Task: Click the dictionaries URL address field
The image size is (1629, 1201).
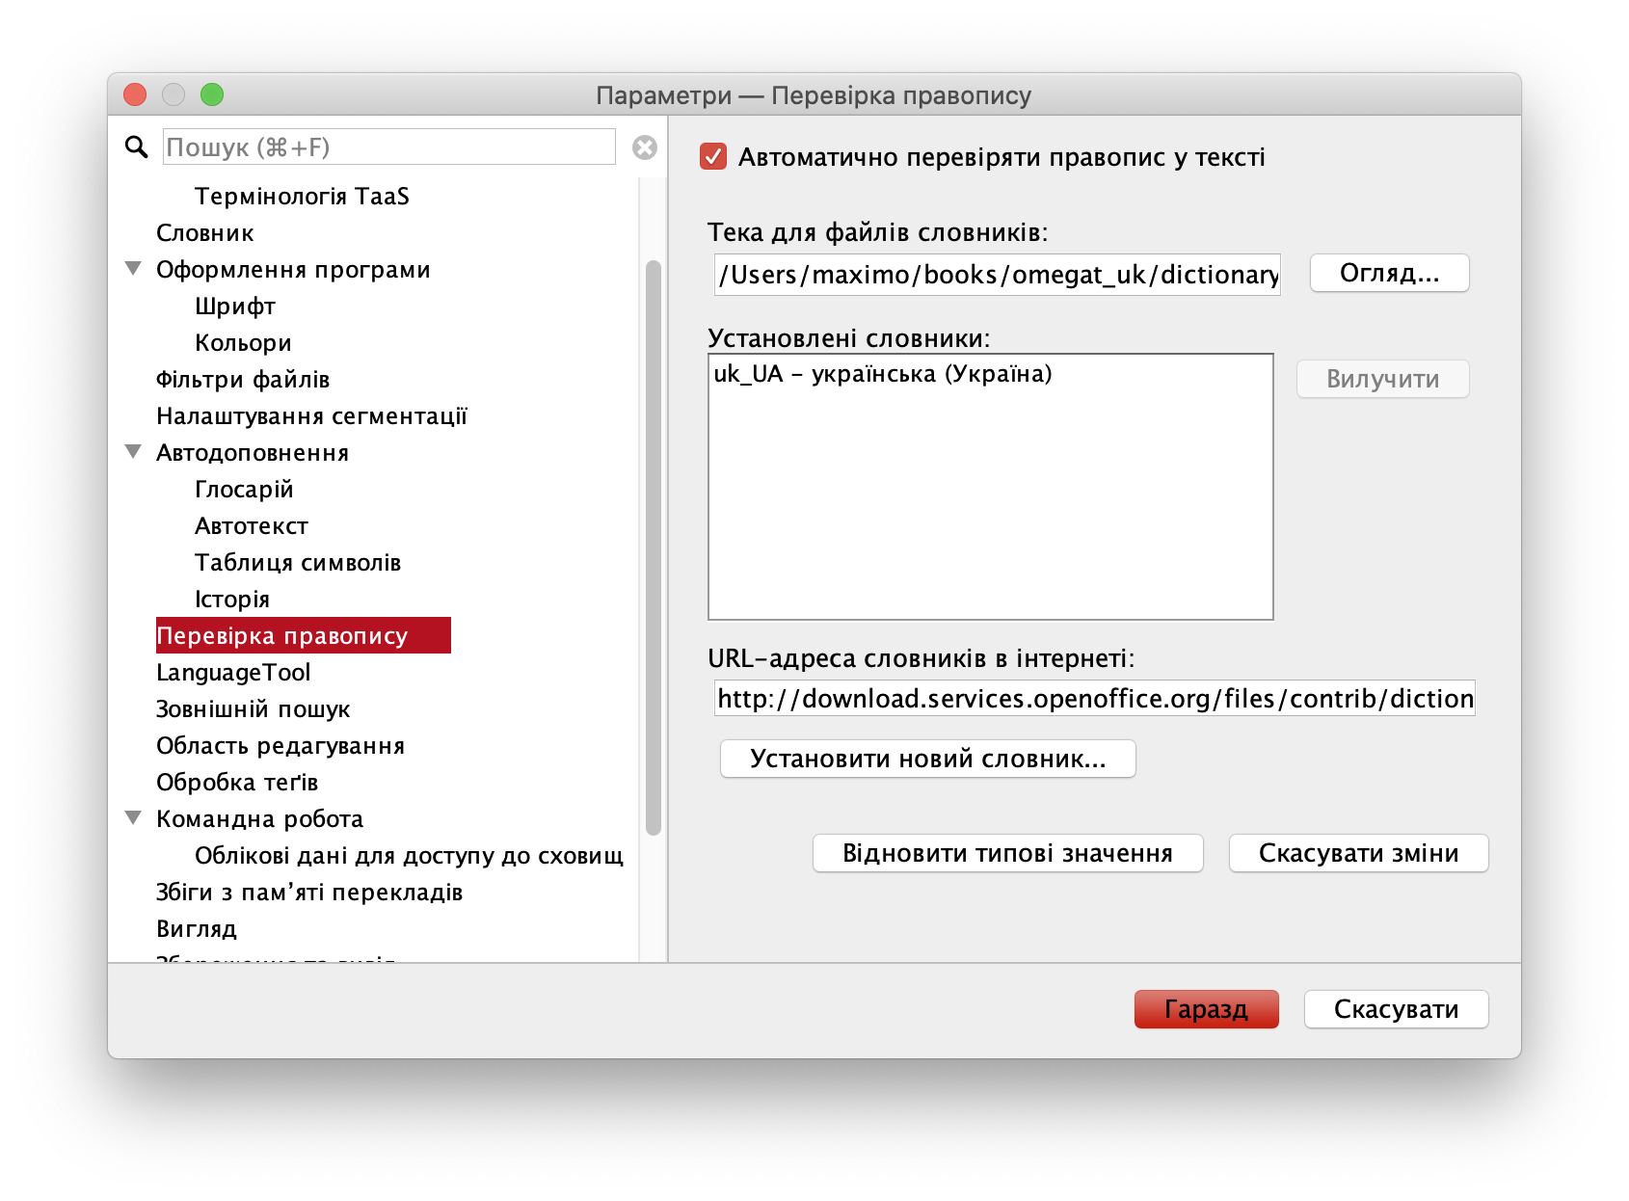Action: [x=1094, y=698]
